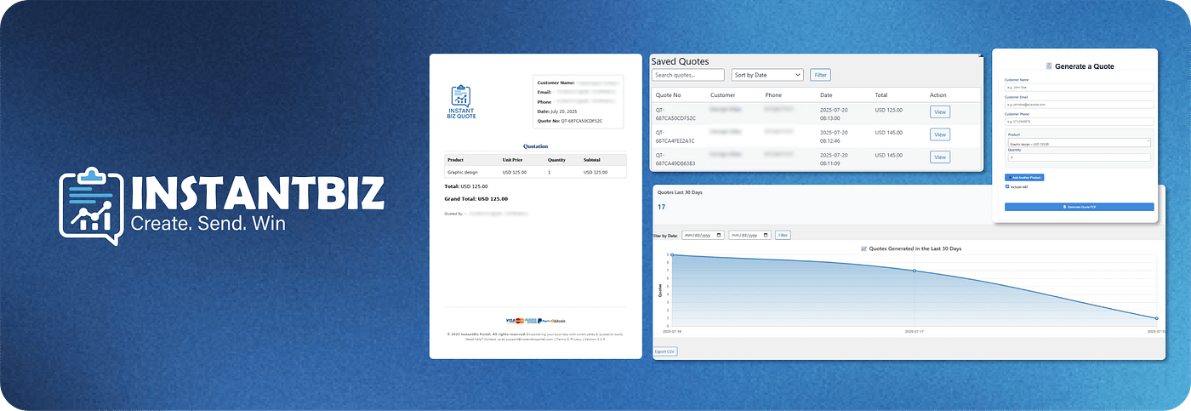Image resolution: width=1191 pixels, height=411 pixels.
Task: Click the Action column header
Action: coord(937,95)
